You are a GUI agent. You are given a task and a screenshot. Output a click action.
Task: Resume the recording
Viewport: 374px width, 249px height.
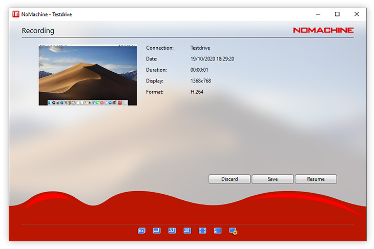pos(316,179)
